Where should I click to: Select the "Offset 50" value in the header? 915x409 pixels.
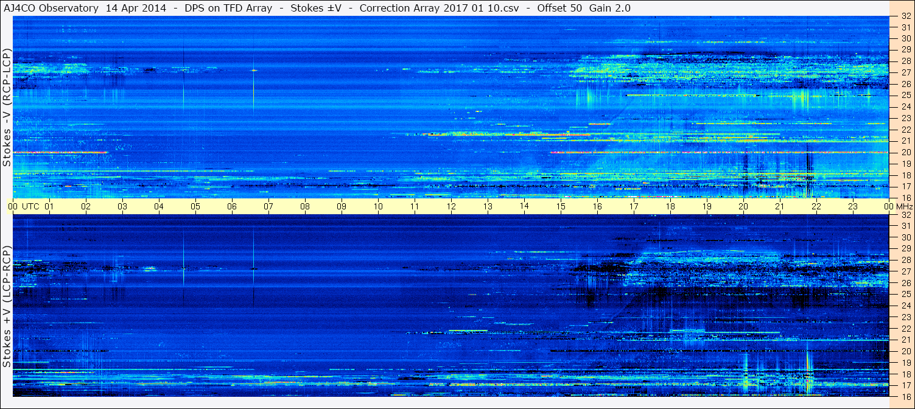558,8
